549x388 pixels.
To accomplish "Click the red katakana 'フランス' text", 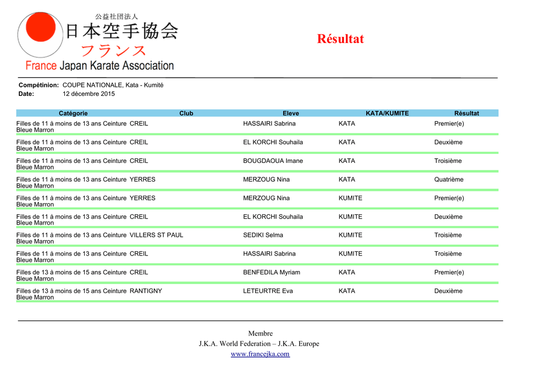I will pyautogui.click(x=114, y=51).
